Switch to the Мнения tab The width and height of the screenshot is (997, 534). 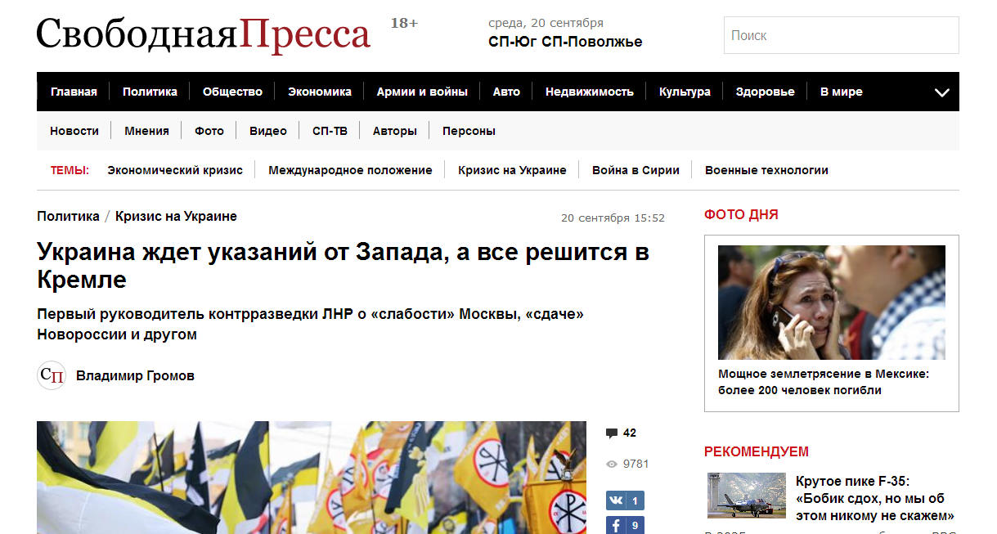coord(146,131)
